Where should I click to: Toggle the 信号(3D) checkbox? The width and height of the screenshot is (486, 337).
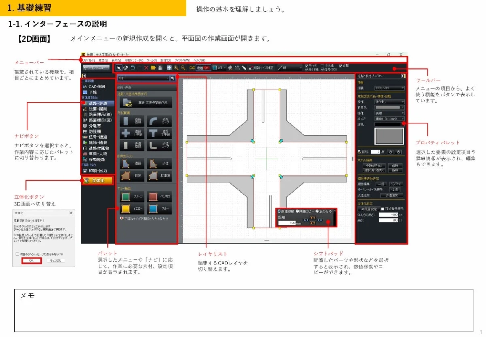pos(322,70)
